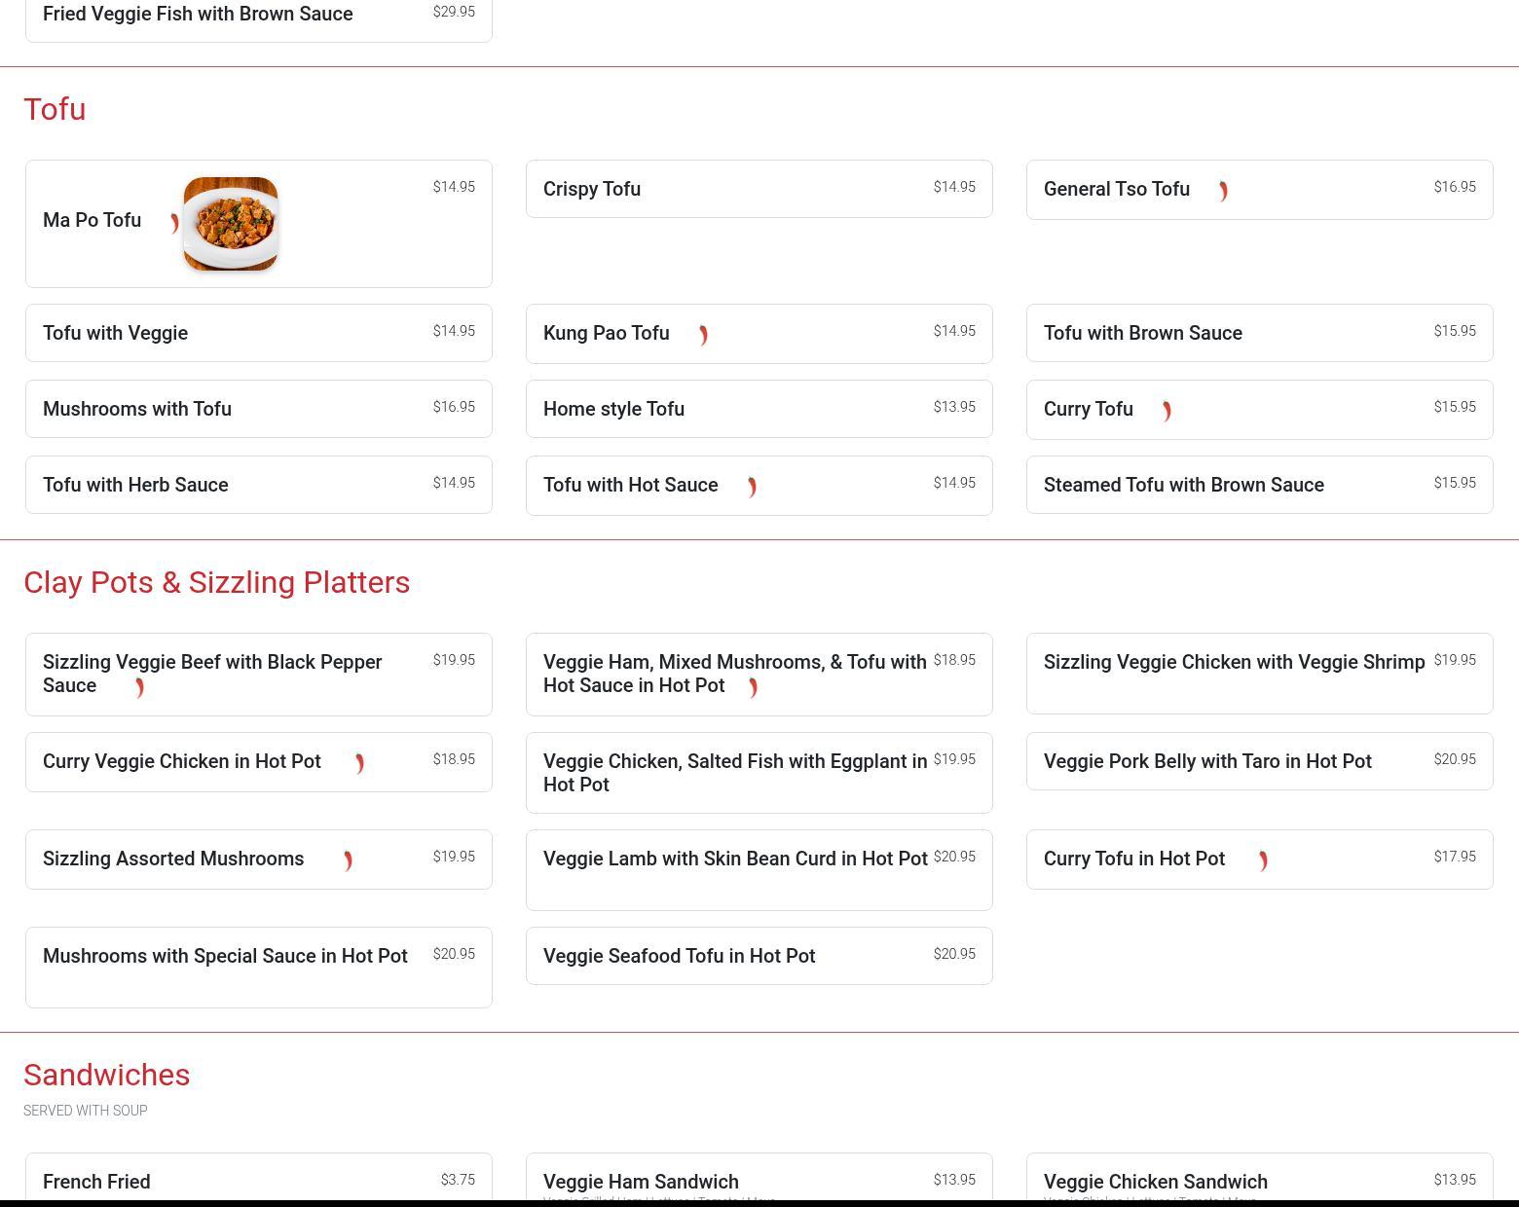Click the spicy pepper icon on Tofu with Hot Sauce
This screenshot has width=1519, height=1207.
pos(752,487)
